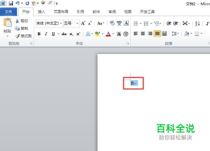Click the selected text 我 in document
The image size is (210, 151).
(x=132, y=83)
